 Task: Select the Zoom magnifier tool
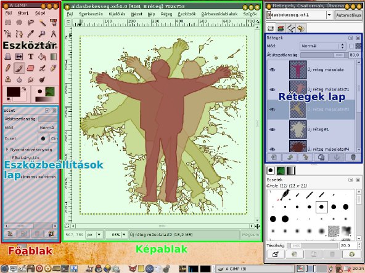tap(42, 34)
